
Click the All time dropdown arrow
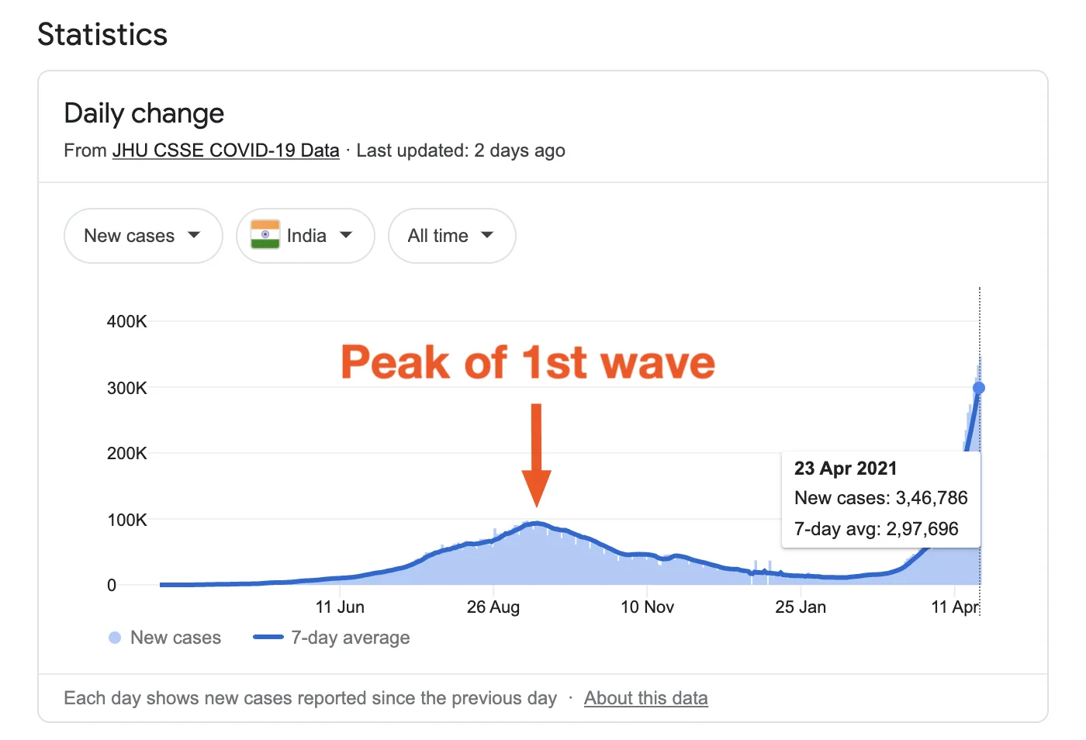pyautogui.click(x=487, y=235)
